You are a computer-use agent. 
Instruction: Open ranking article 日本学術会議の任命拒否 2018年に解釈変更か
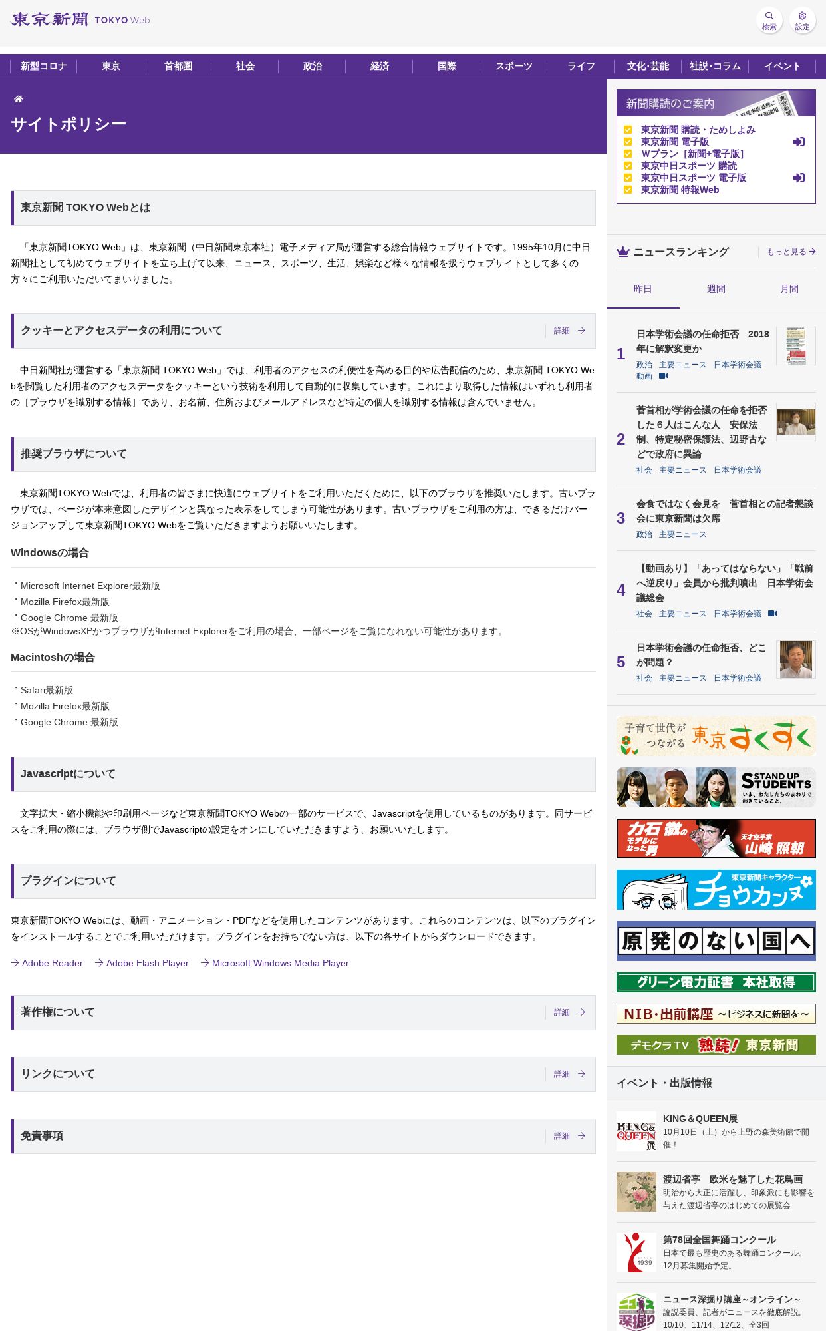[x=703, y=341]
